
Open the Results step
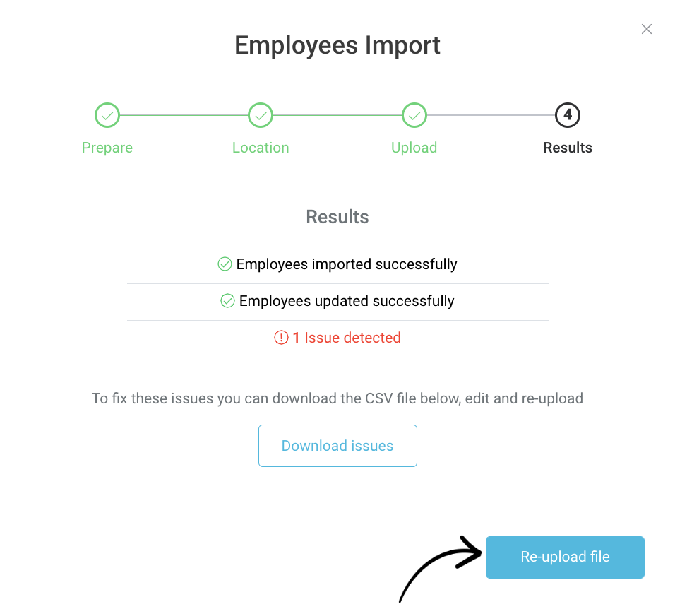point(568,148)
